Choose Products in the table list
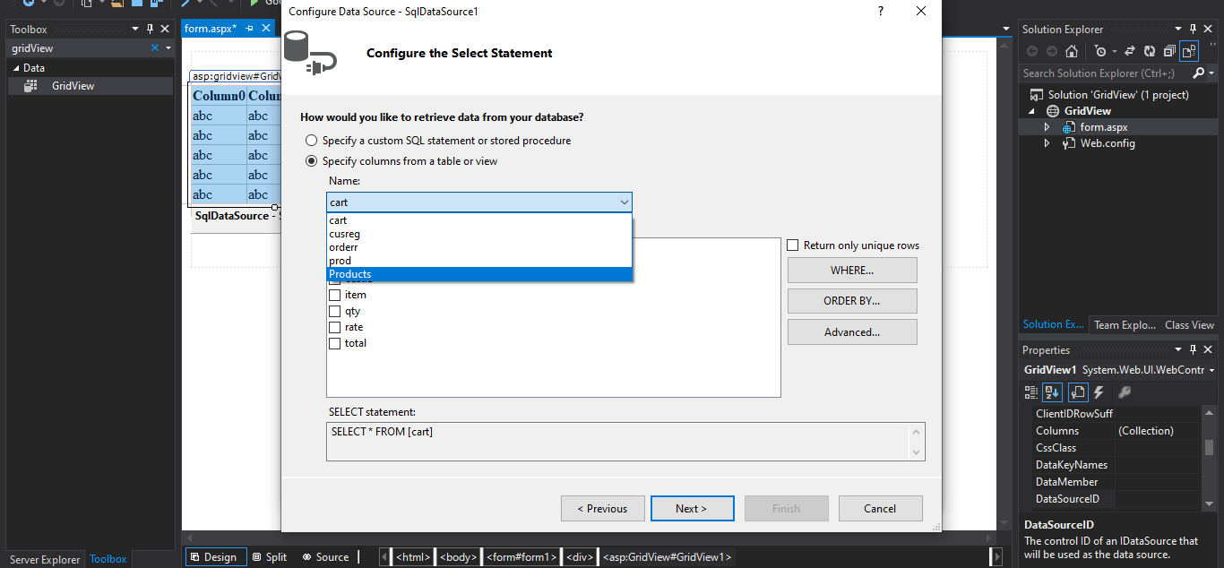 point(479,274)
